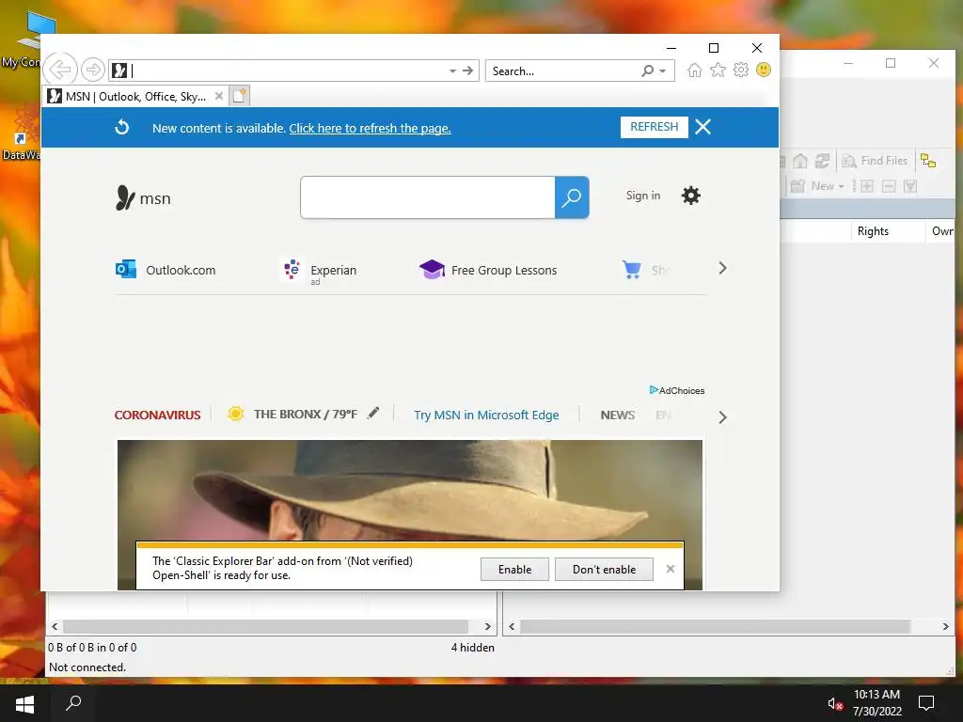Click left pane scrollbar right arrow

pyautogui.click(x=488, y=626)
